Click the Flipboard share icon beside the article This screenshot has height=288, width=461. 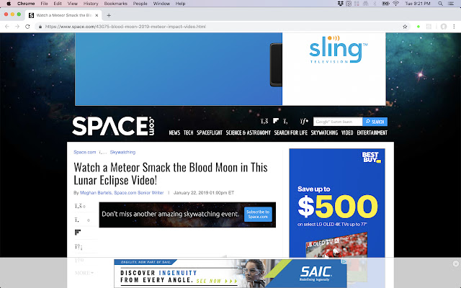point(78,233)
